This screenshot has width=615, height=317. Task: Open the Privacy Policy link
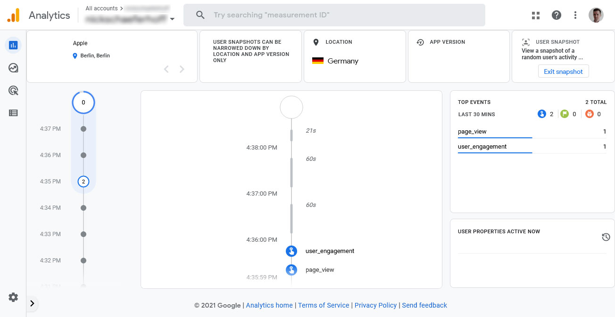(x=375, y=305)
